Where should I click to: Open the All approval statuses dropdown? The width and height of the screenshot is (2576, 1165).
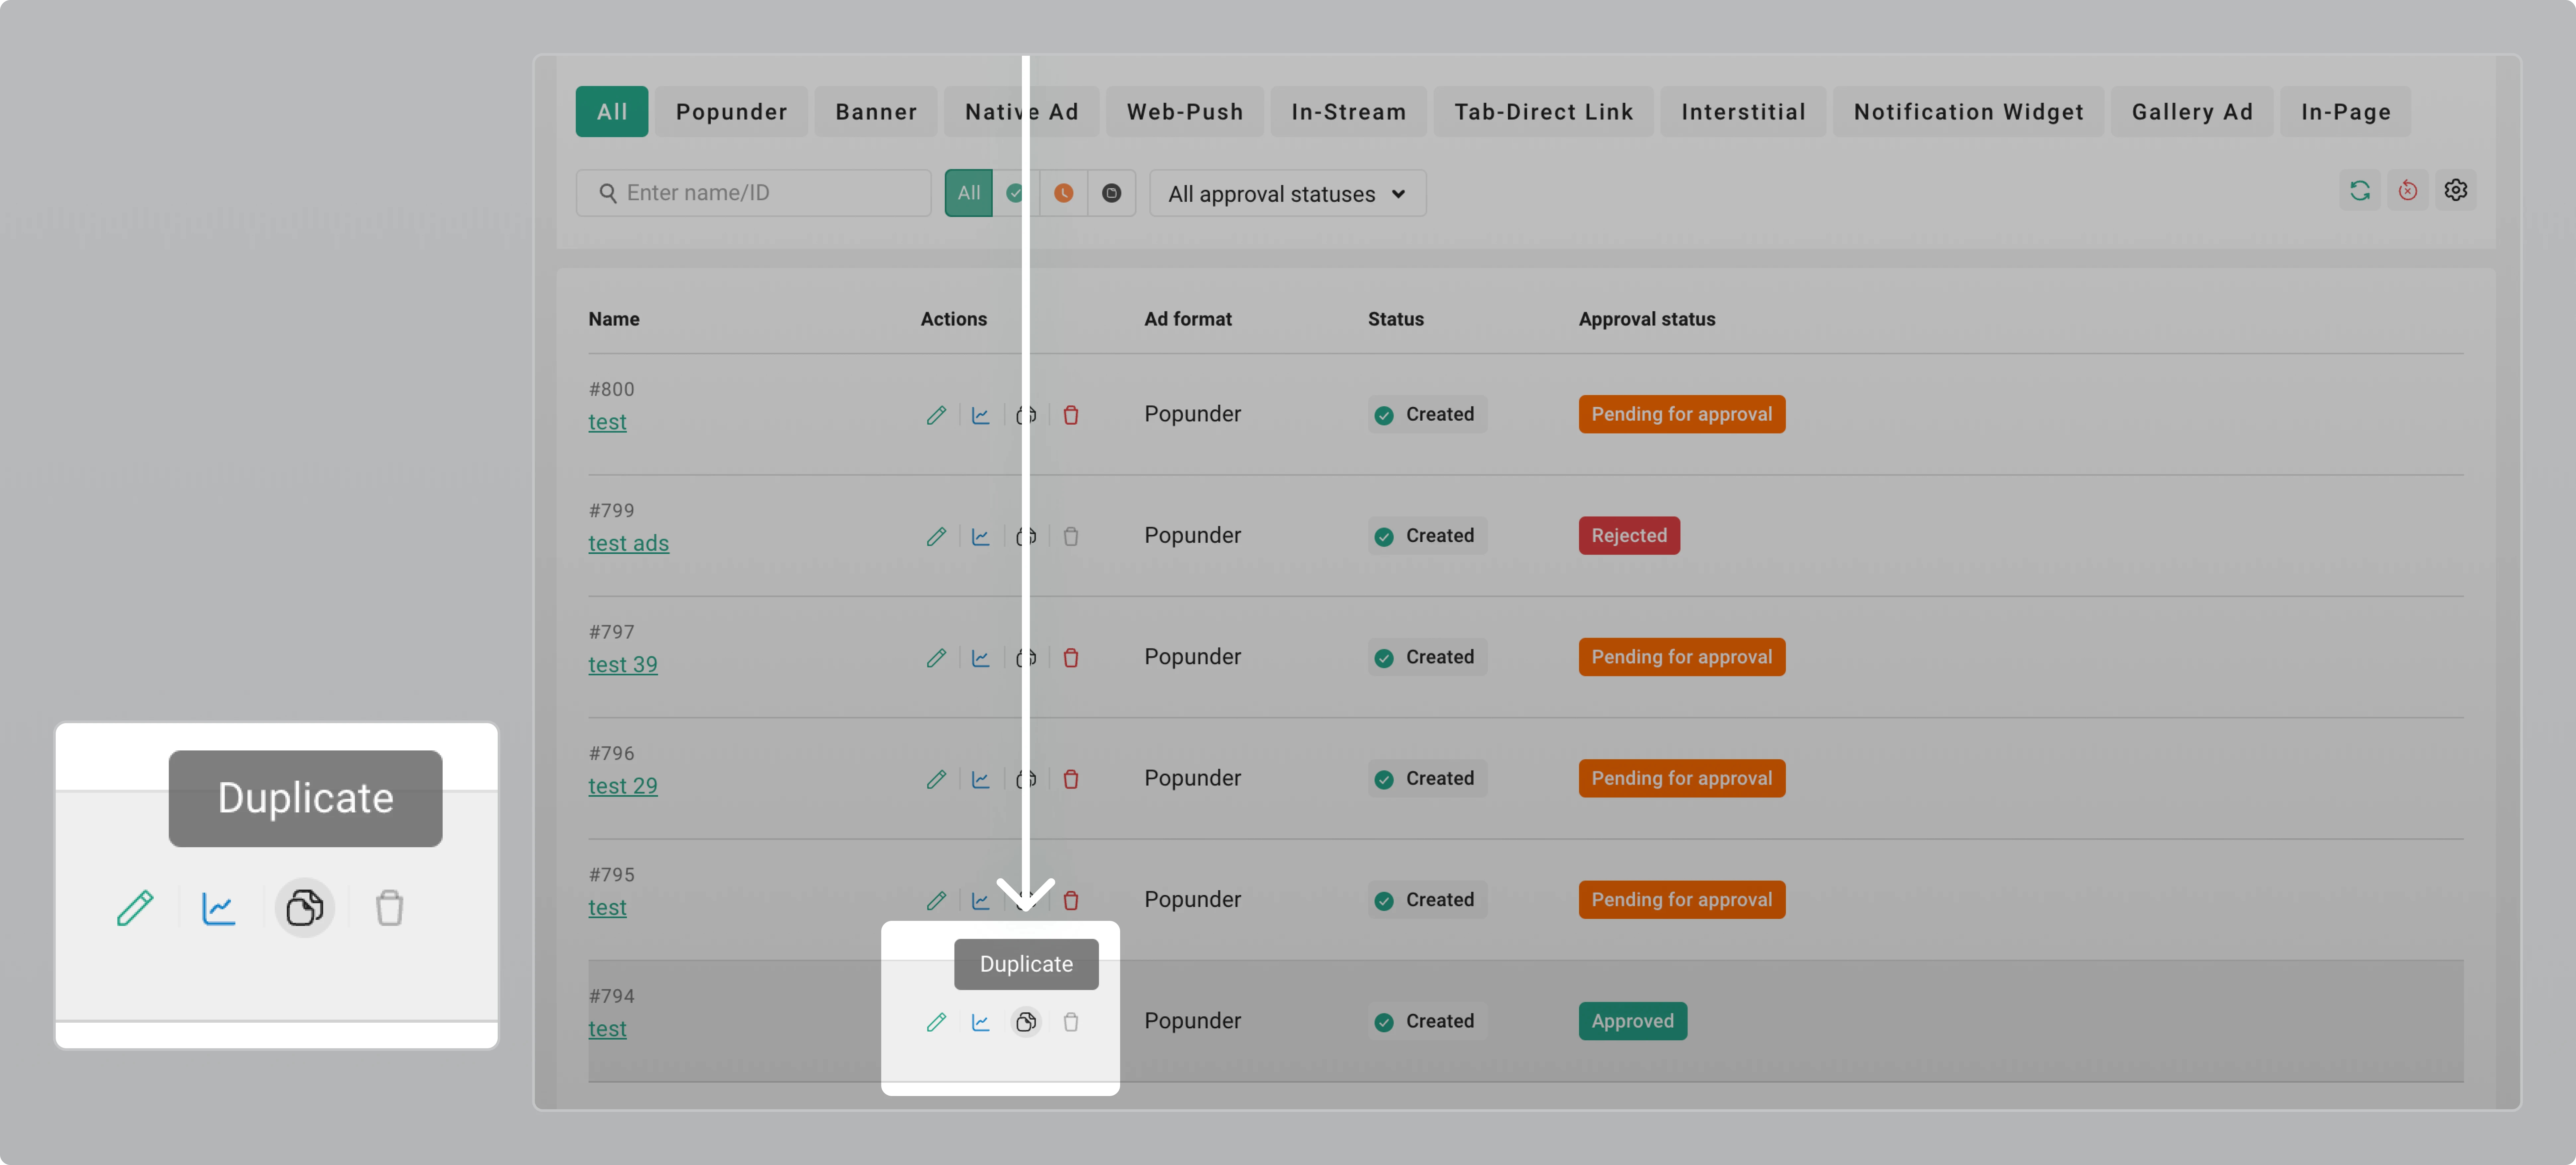1270,193
